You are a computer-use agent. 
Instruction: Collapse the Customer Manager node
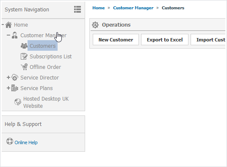(8, 35)
